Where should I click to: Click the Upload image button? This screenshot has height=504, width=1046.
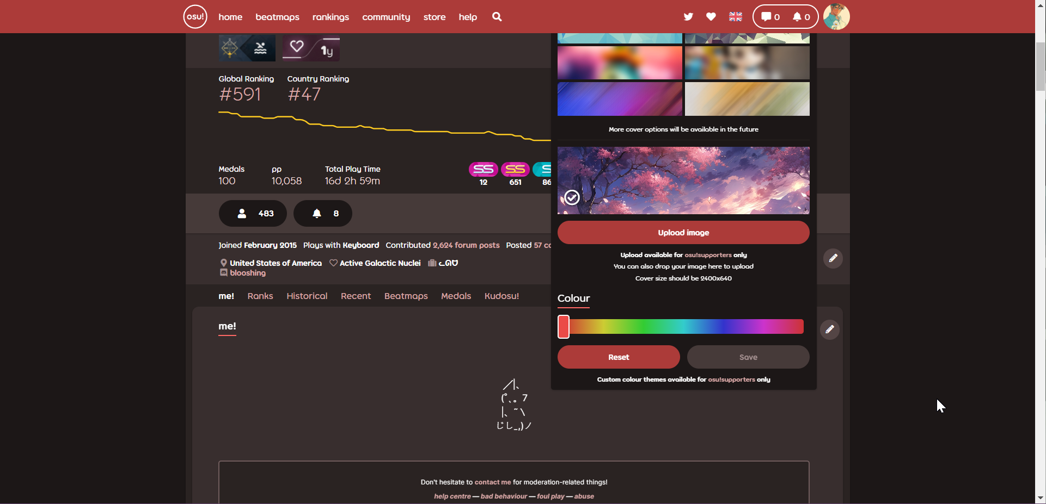(683, 233)
